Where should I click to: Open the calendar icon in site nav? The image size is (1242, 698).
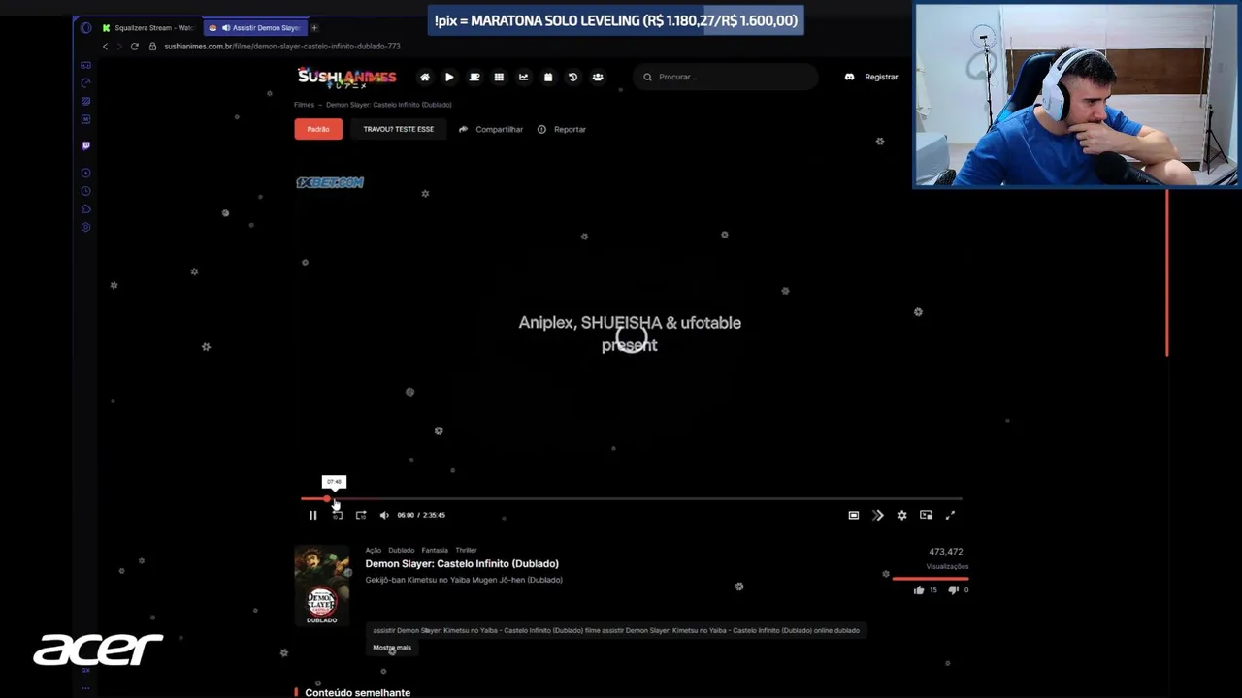[548, 77]
